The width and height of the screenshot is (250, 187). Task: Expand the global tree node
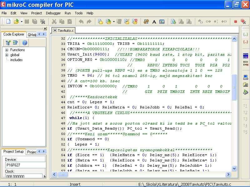(7, 55)
